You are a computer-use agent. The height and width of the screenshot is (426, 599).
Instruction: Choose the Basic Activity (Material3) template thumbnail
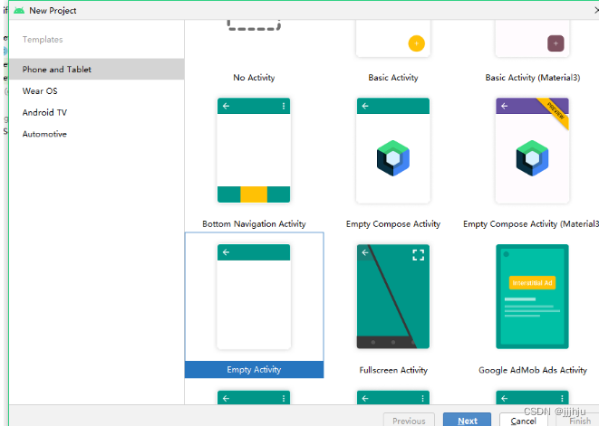point(532,39)
